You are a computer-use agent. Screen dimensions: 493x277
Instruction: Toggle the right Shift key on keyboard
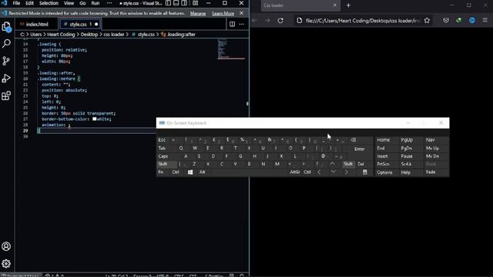coord(348,164)
